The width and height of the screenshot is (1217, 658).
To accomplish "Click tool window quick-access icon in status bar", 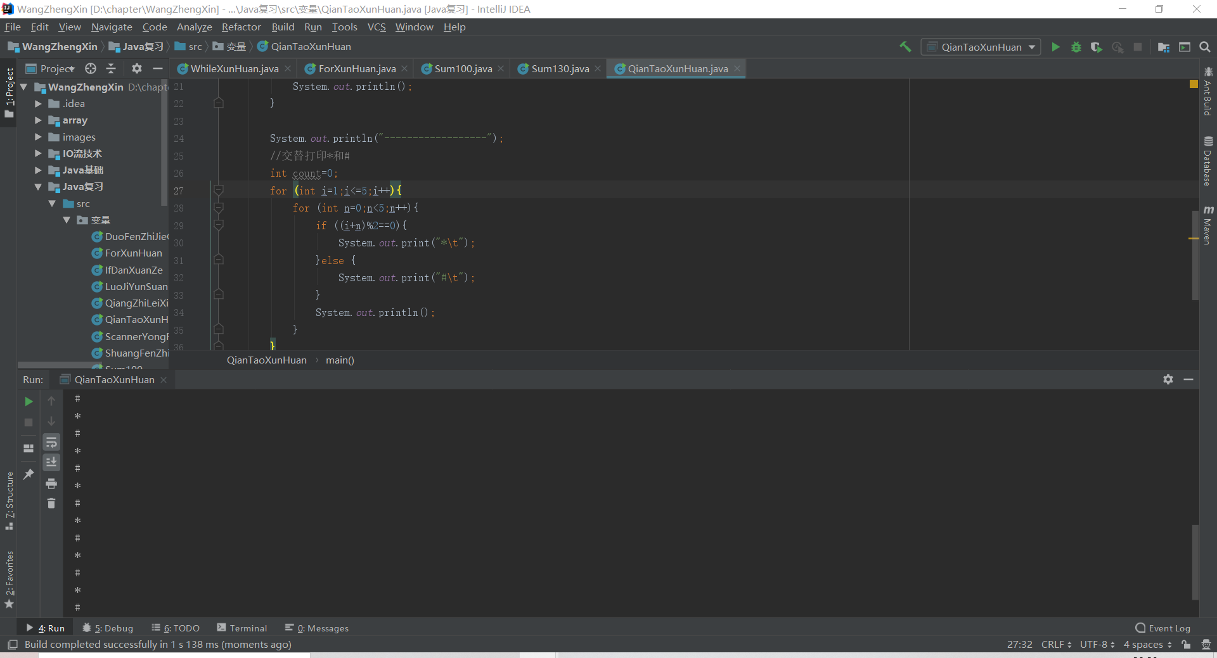I will pyautogui.click(x=12, y=645).
